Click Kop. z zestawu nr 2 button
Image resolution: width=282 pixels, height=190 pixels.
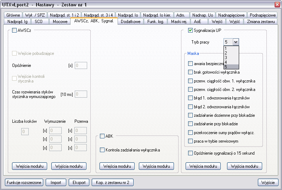click(113, 183)
